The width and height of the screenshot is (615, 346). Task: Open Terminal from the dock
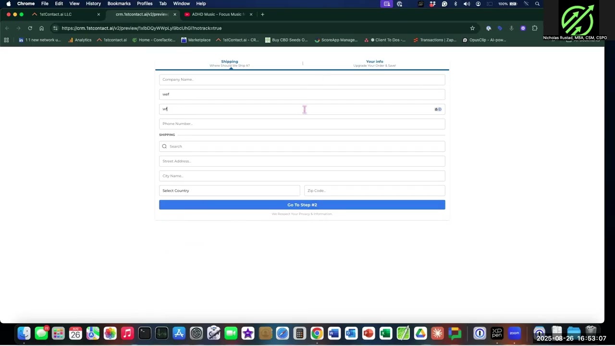click(x=145, y=333)
